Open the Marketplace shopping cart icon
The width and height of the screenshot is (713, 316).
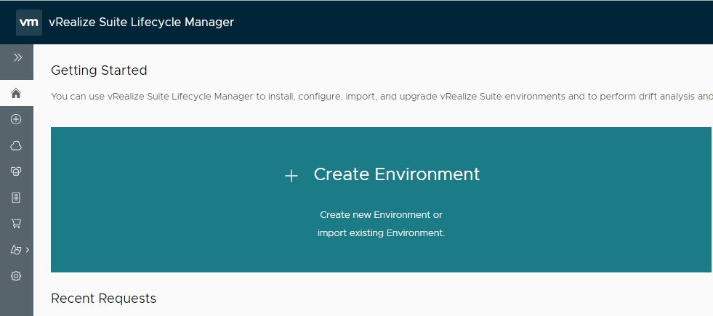click(x=16, y=224)
